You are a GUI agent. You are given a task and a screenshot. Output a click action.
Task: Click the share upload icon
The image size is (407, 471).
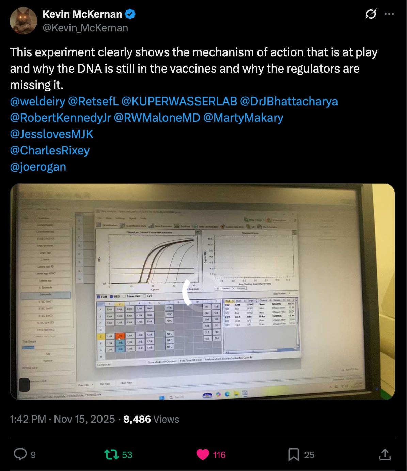pos(385,454)
